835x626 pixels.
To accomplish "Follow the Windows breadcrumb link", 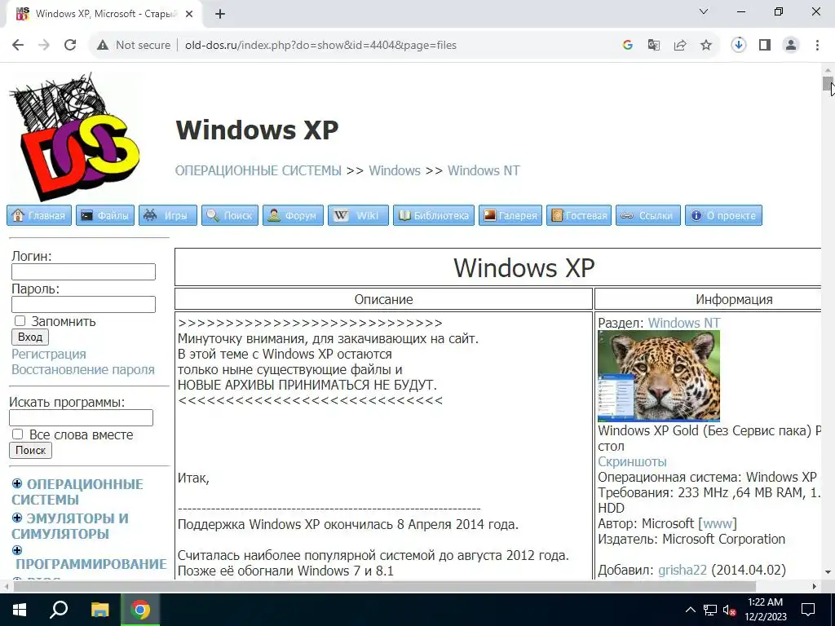I will pyautogui.click(x=395, y=171).
